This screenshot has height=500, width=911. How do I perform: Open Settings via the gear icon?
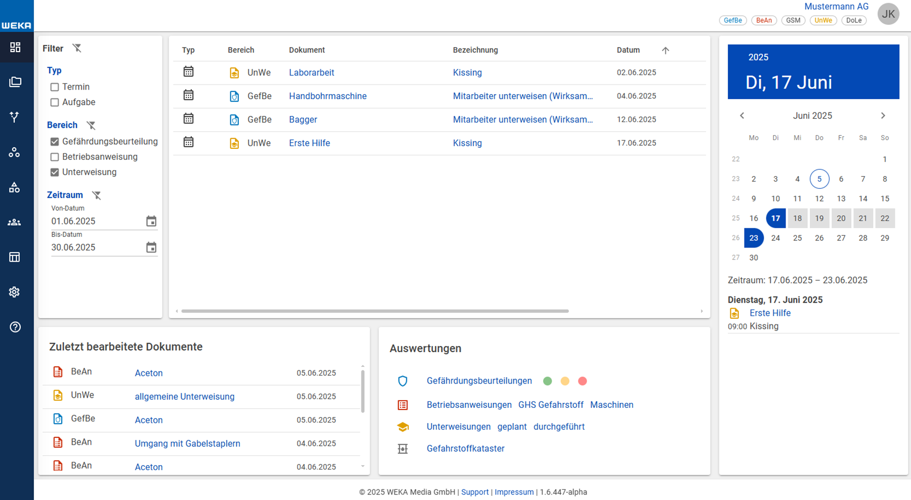(x=15, y=292)
